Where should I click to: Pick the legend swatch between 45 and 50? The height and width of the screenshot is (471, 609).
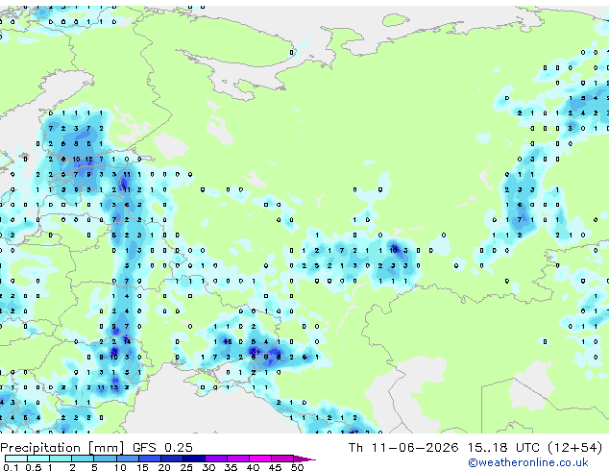pos(282,459)
